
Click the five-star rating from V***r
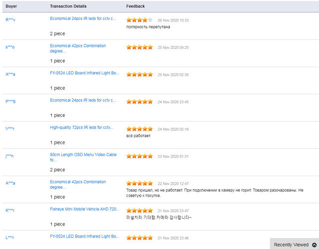(x=140, y=129)
